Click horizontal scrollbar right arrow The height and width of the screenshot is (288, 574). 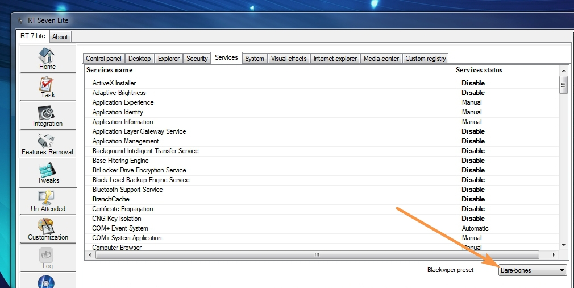(554, 254)
